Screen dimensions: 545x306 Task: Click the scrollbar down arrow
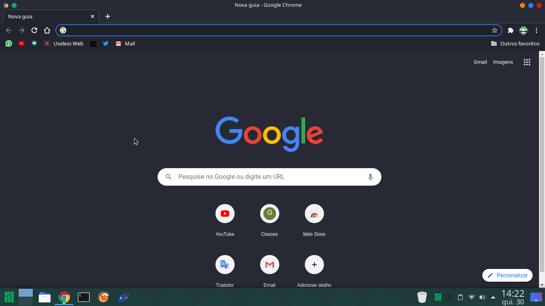coord(542,285)
